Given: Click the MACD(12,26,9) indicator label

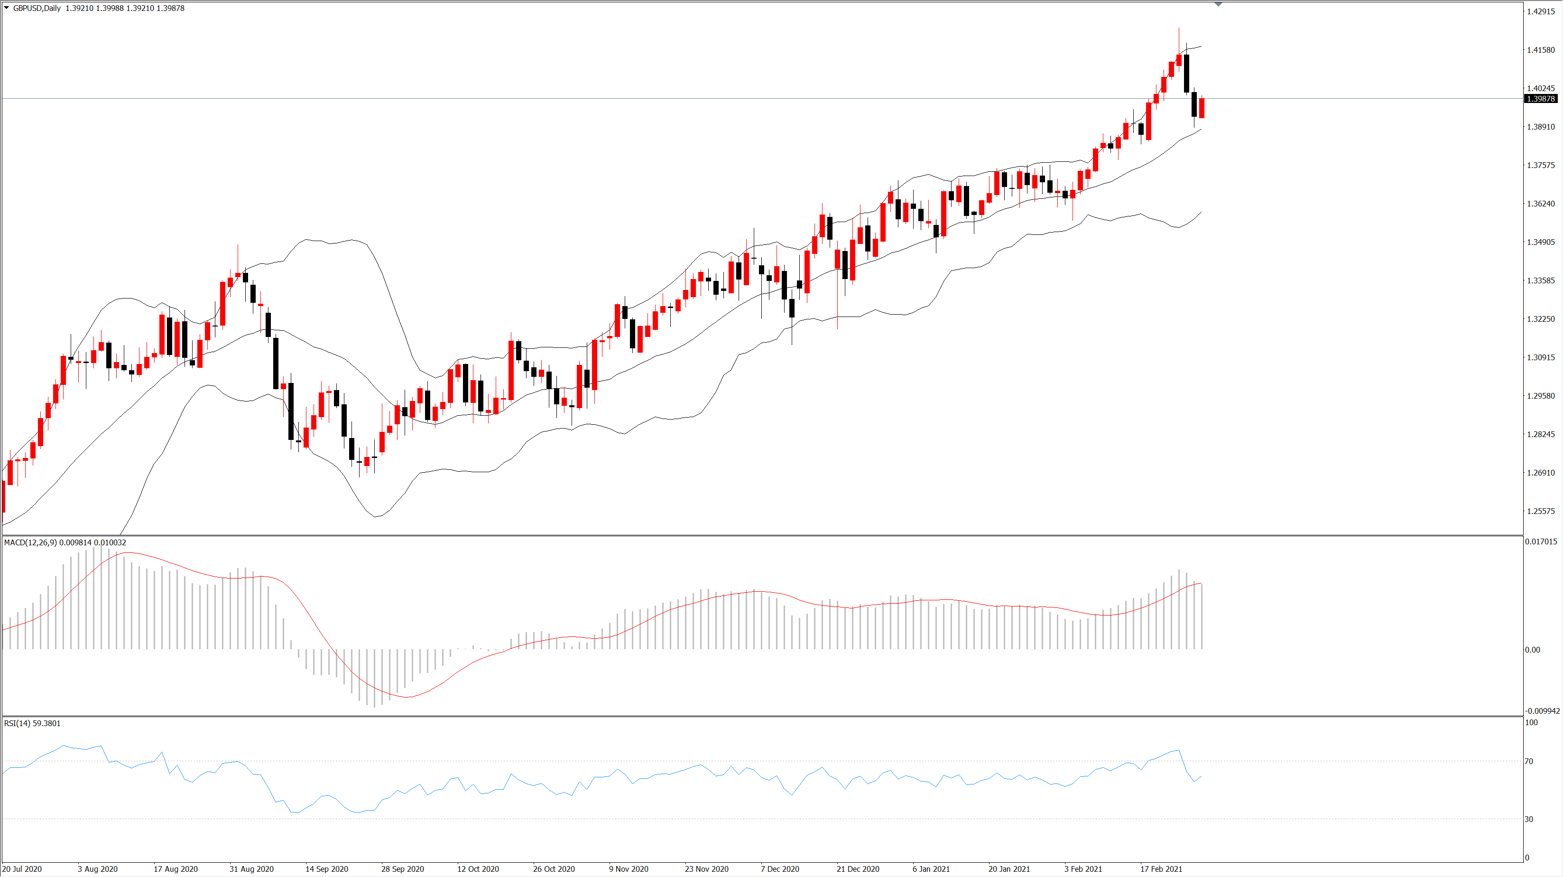Looking at the screenshot, I should (x=30, y=542).
